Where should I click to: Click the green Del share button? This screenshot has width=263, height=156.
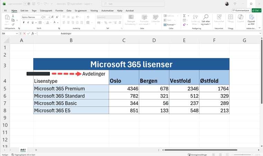click(x=256, y=10)
